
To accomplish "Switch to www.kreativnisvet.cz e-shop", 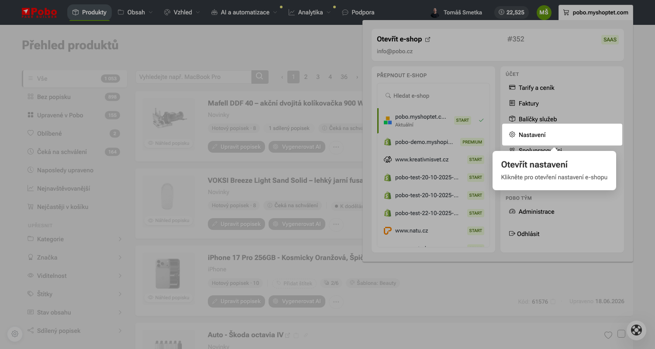I will coord(433,160).
